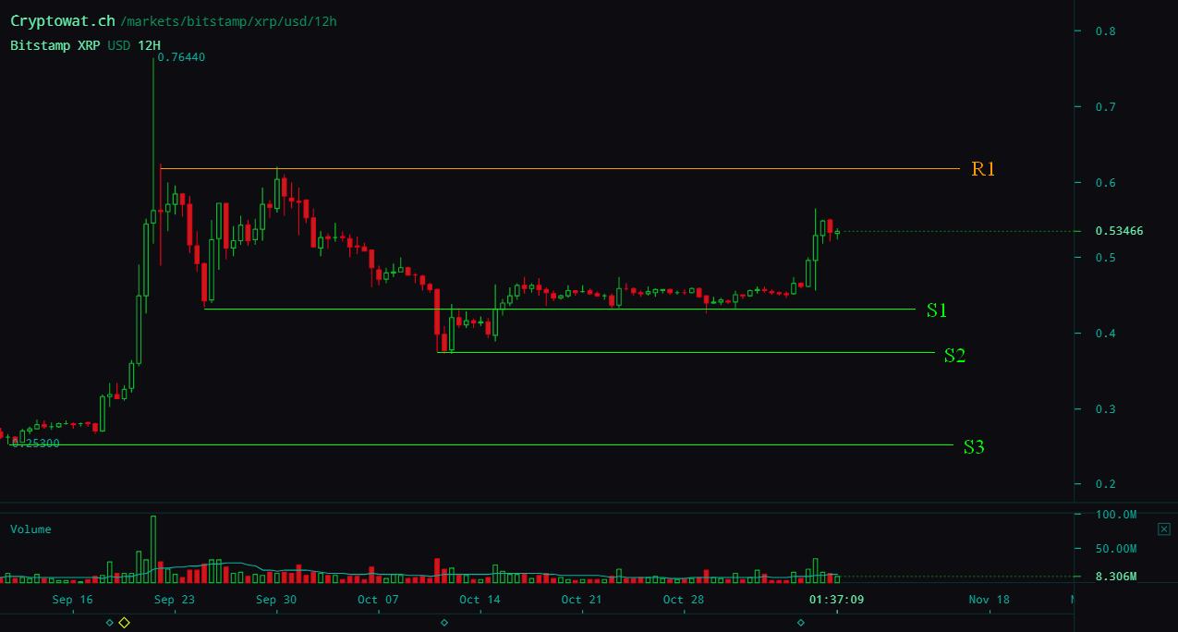Click the 0.7 price axis label

click(x=1105, y=107)
